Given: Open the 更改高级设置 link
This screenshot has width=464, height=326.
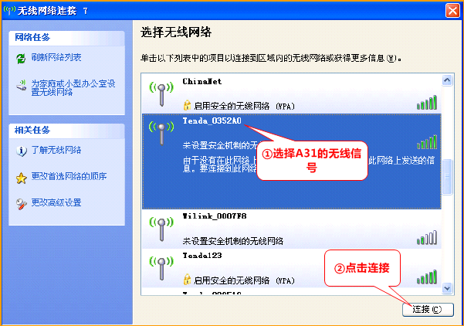Looking at the screenshot, I should pos(56,203).
